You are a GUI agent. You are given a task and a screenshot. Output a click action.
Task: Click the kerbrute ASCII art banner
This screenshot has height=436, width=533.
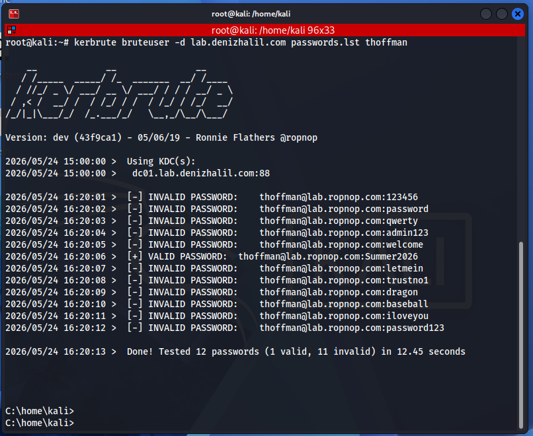(119, 93)
